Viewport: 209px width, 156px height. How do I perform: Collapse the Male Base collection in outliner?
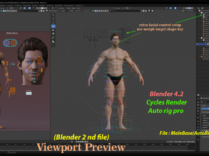(200, 38)
